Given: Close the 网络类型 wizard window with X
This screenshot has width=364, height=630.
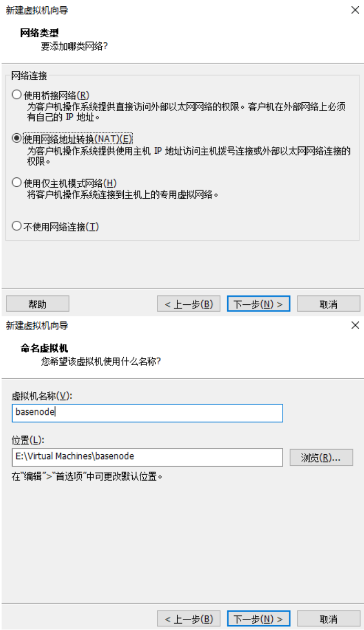Looking at the screenshot, I should click(355, 10).
